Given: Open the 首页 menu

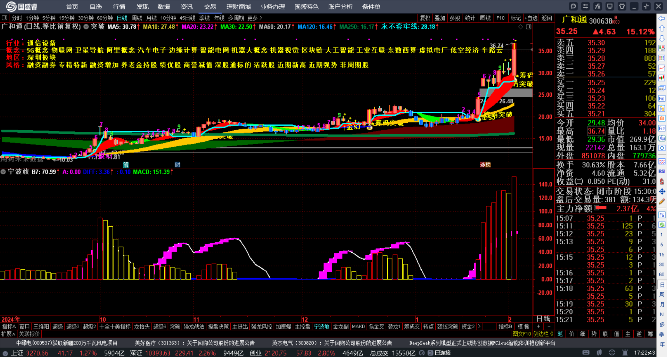Looking at the screenshot, I should point(72,7).
